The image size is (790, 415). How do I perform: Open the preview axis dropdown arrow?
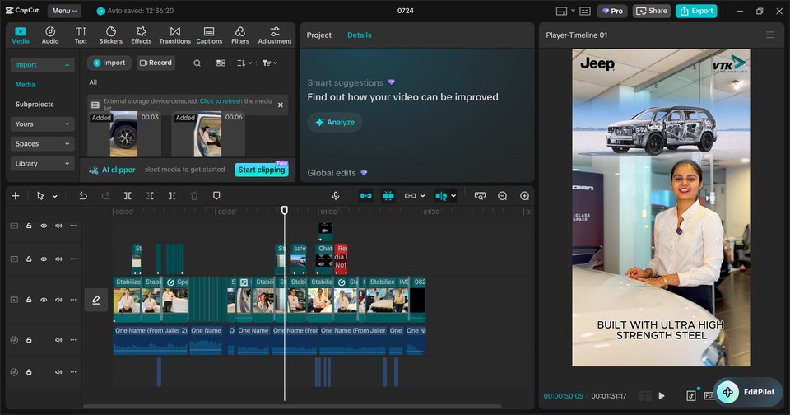(x=453, y=196)
